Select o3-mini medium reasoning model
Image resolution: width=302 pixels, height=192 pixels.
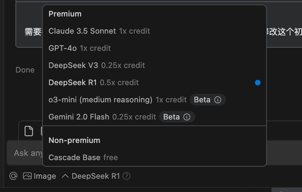click(155, 100)
